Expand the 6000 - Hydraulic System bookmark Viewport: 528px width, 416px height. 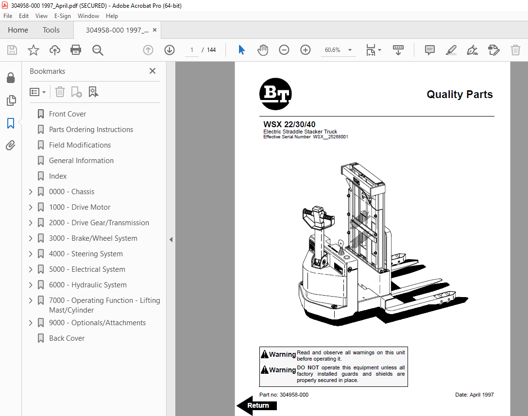click(x=31, y=285)
